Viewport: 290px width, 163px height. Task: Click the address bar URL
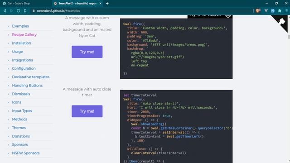pyautogui.click(x=58, y=11)
